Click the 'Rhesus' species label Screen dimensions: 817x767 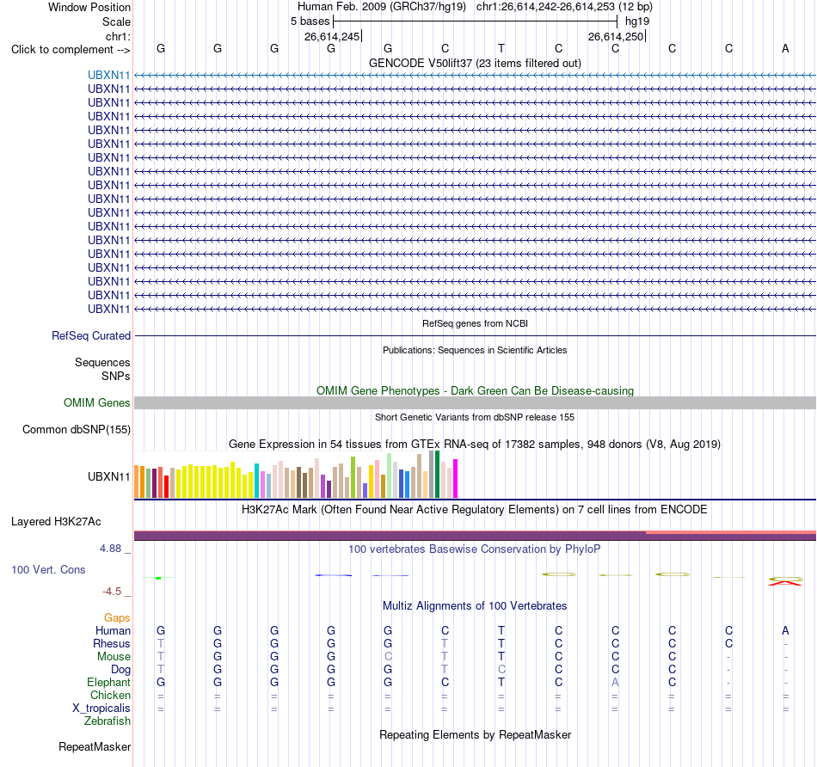112,643
